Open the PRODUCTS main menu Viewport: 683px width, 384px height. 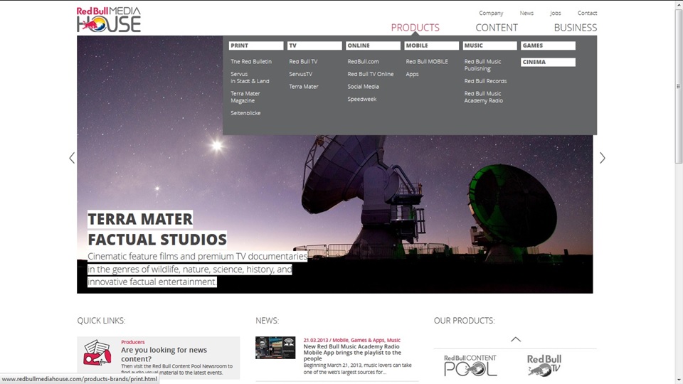point(415,28)
